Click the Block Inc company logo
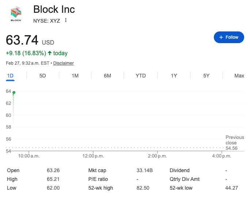 coord(16,14)
